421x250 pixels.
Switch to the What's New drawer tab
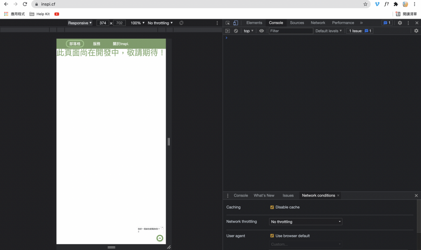coord(264,195)
